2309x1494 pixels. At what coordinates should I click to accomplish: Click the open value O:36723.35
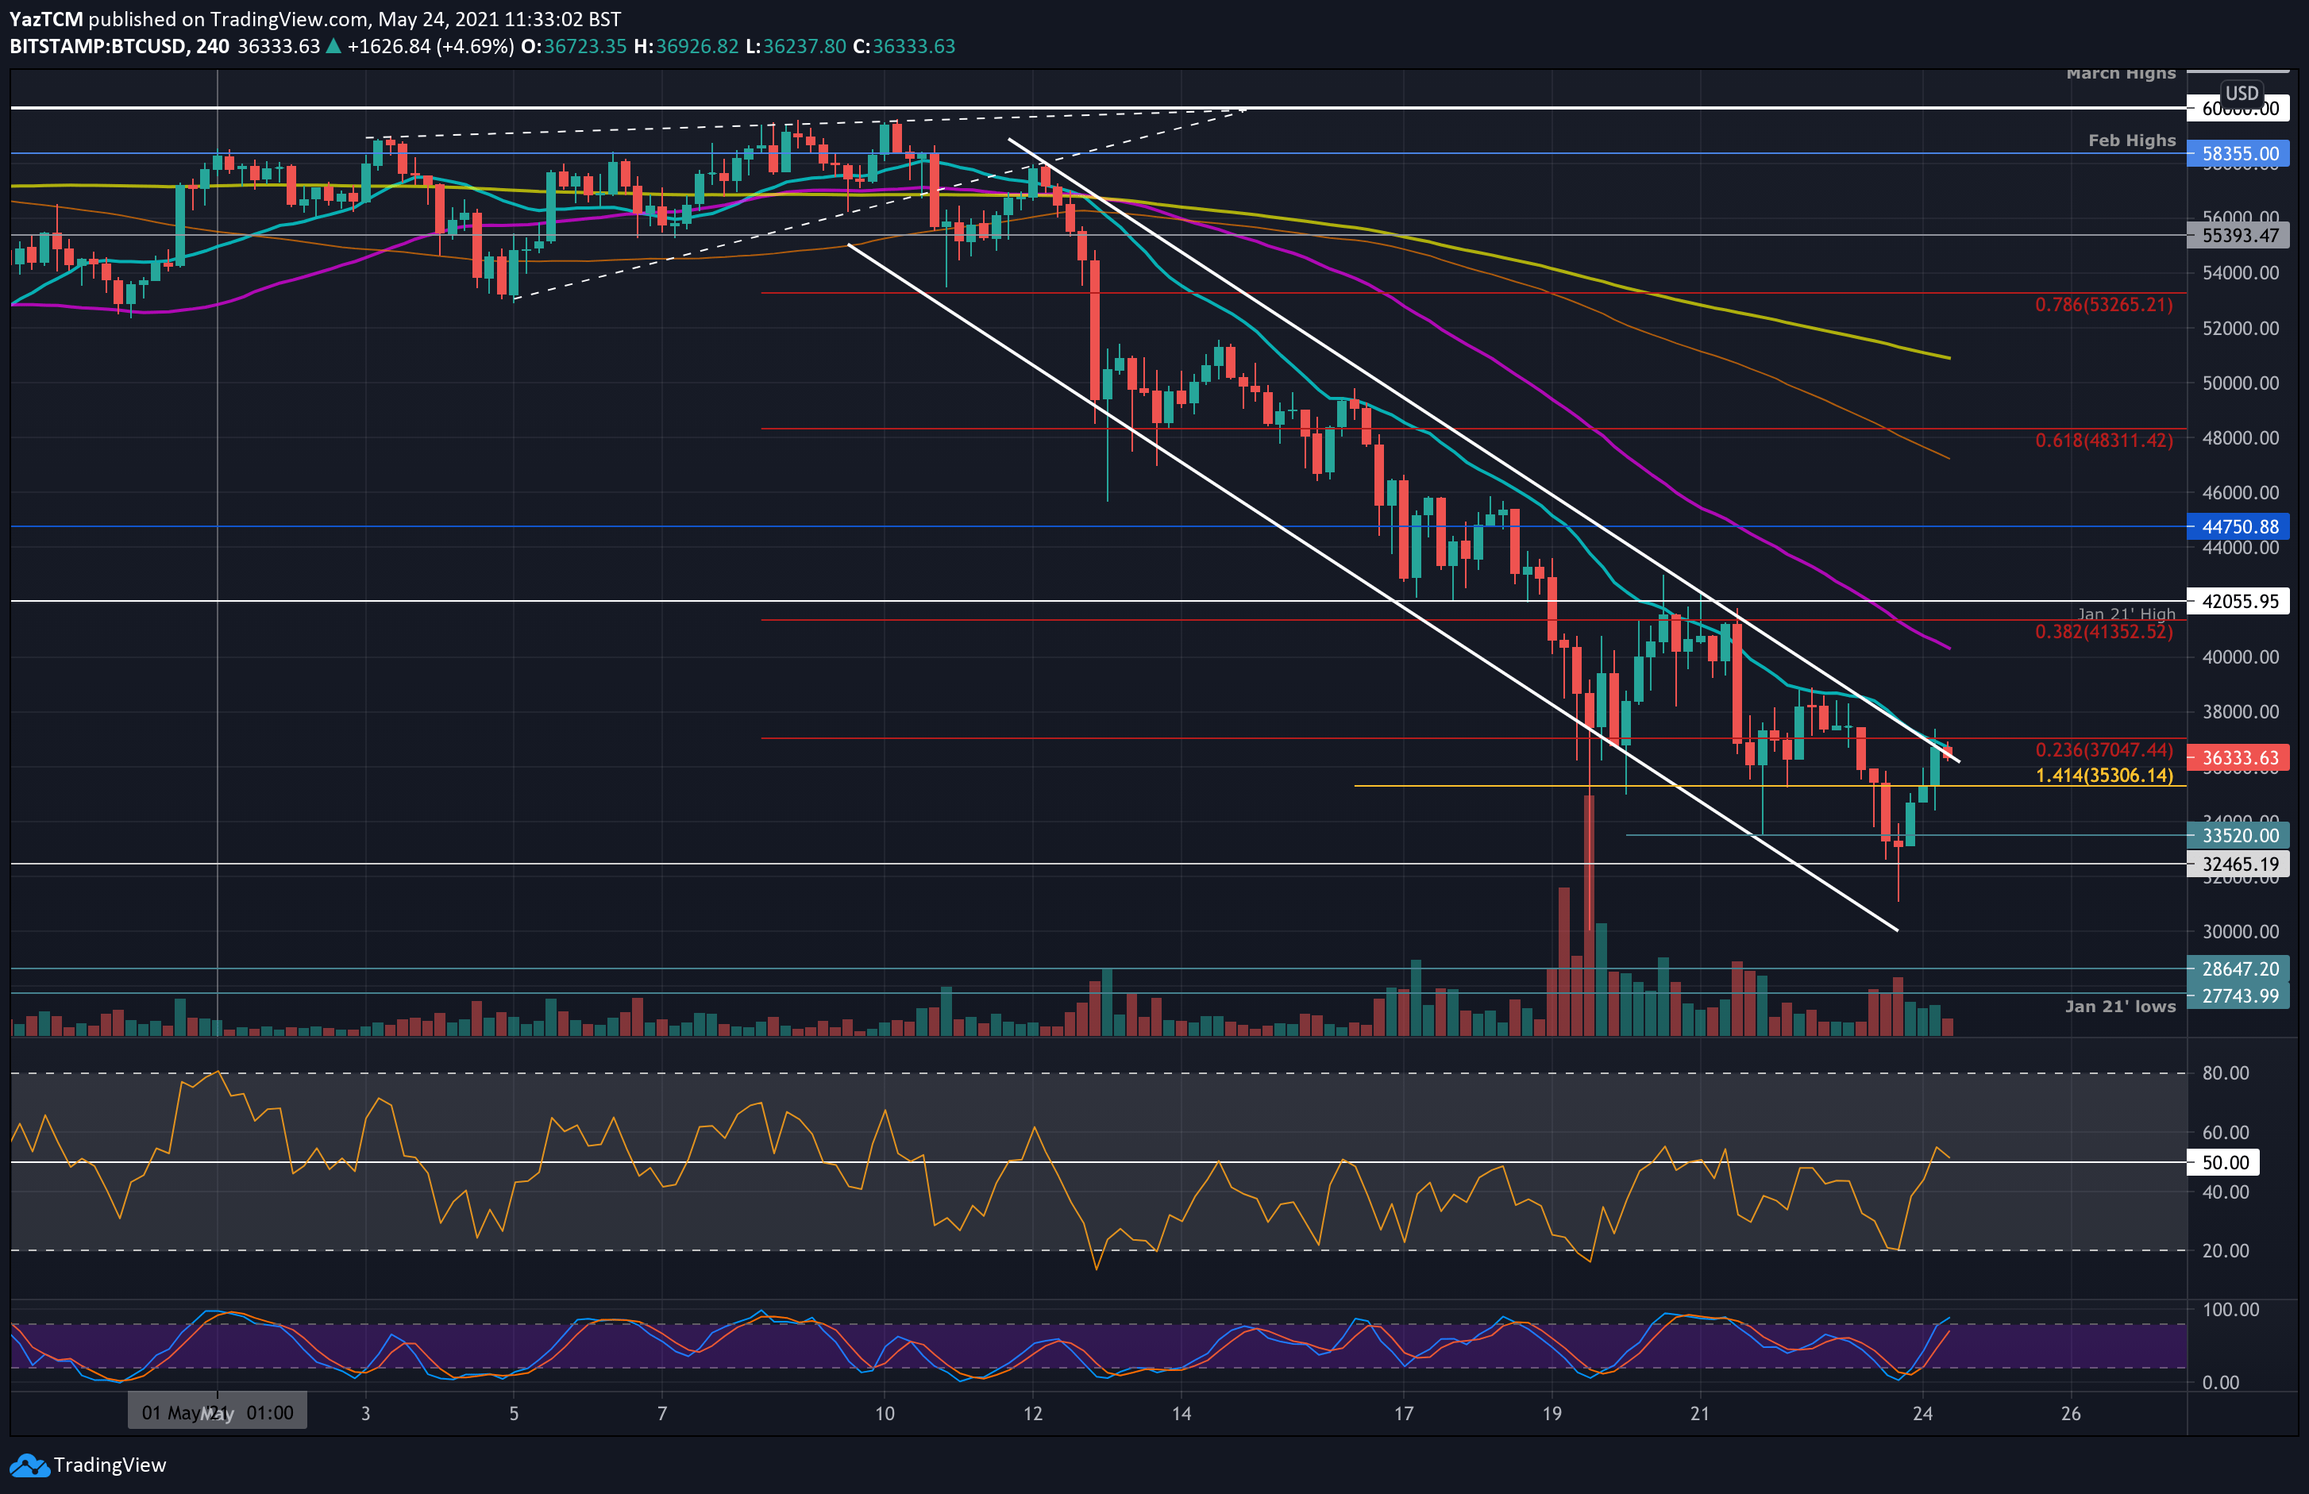pos(573,47)
